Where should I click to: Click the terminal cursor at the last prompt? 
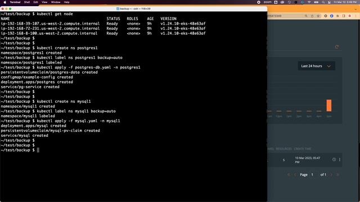38,150
